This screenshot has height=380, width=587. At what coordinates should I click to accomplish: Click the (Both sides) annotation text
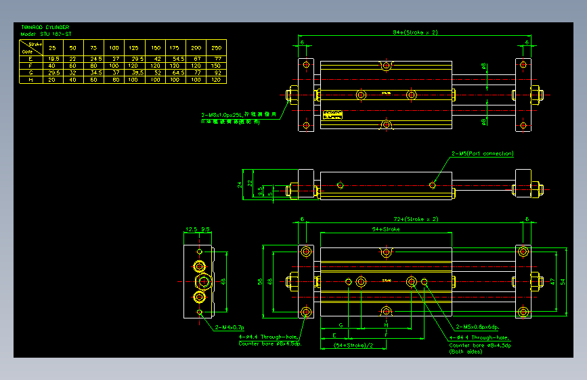pos(466,352)
